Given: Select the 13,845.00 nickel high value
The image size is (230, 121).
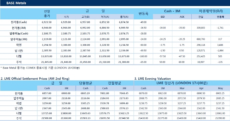Looking at the screenshot, I should [x=85, y=56].
